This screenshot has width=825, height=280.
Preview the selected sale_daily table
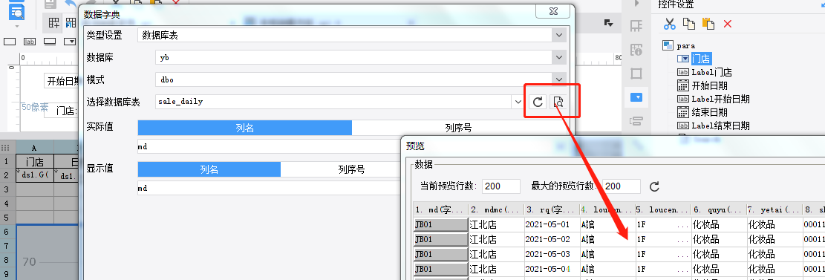tap(558, 102)
